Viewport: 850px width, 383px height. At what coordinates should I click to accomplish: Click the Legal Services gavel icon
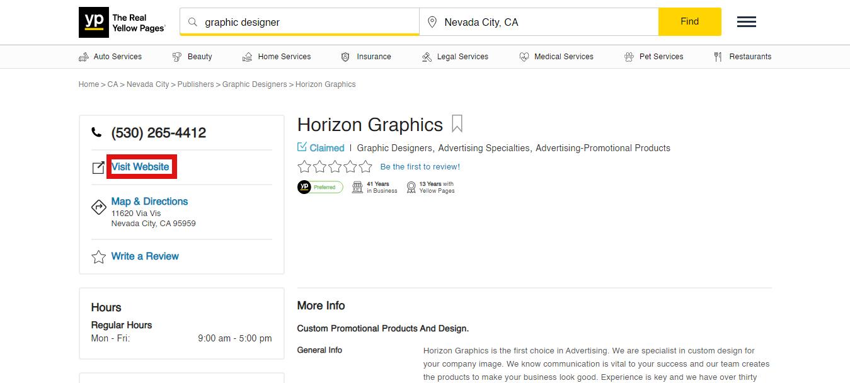coord(427,57)
